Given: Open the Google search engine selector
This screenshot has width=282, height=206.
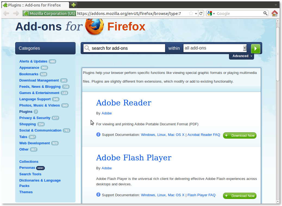Looking at the screenshot, I should (211, 13).
